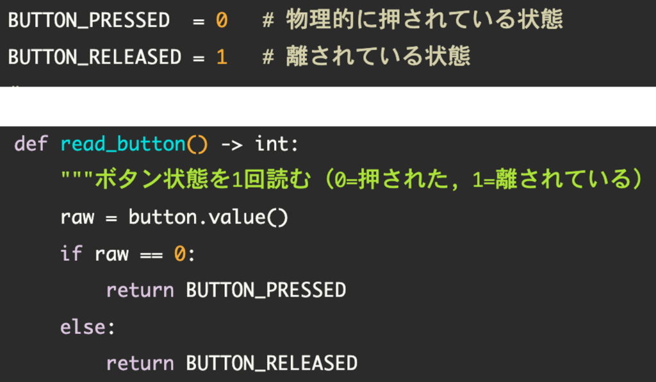Click the read_button function name
This screenshot has height=382, width=656.
click(x=122, y=144)
